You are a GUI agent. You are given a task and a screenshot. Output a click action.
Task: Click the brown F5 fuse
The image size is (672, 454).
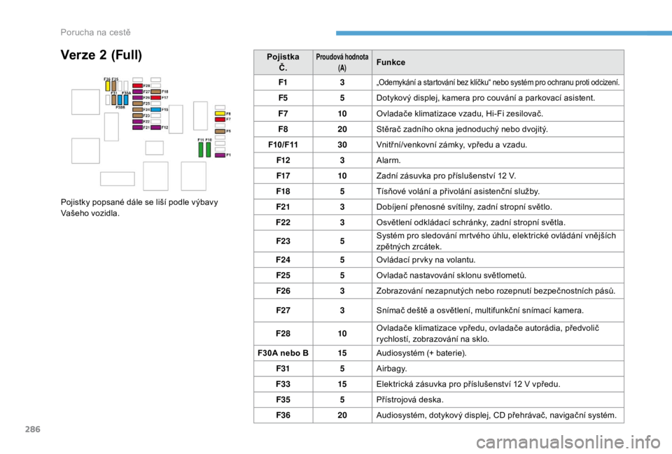[220, 131]
